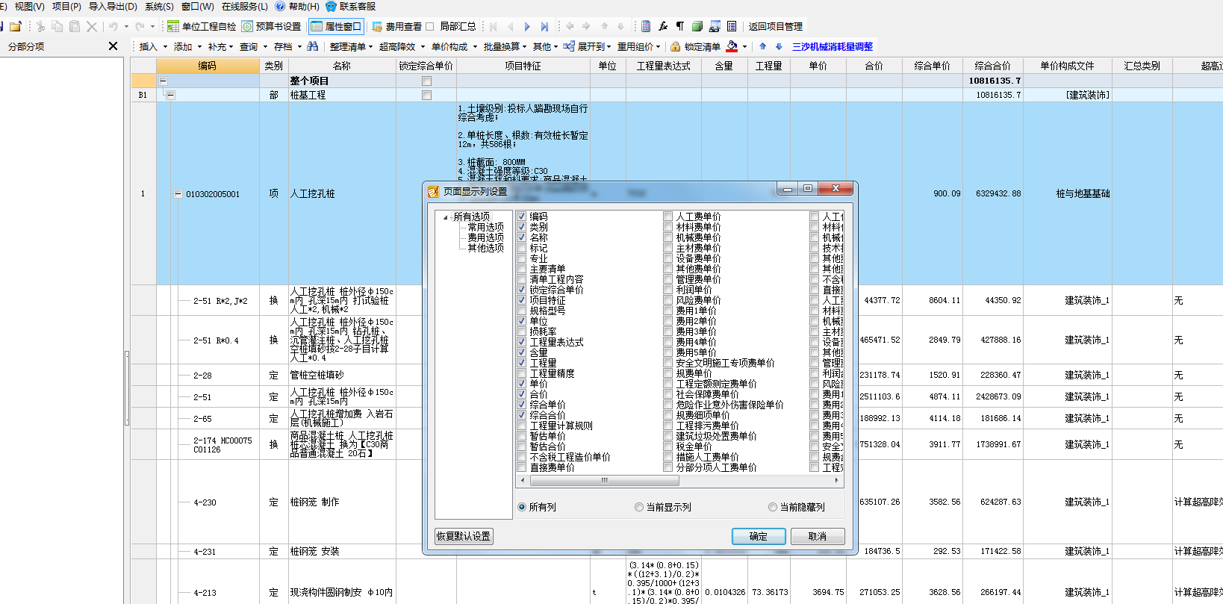The height and width of the screenshot is (604, 1223).
Task: Click the binoculars find icon
Action: pos(313,46)
